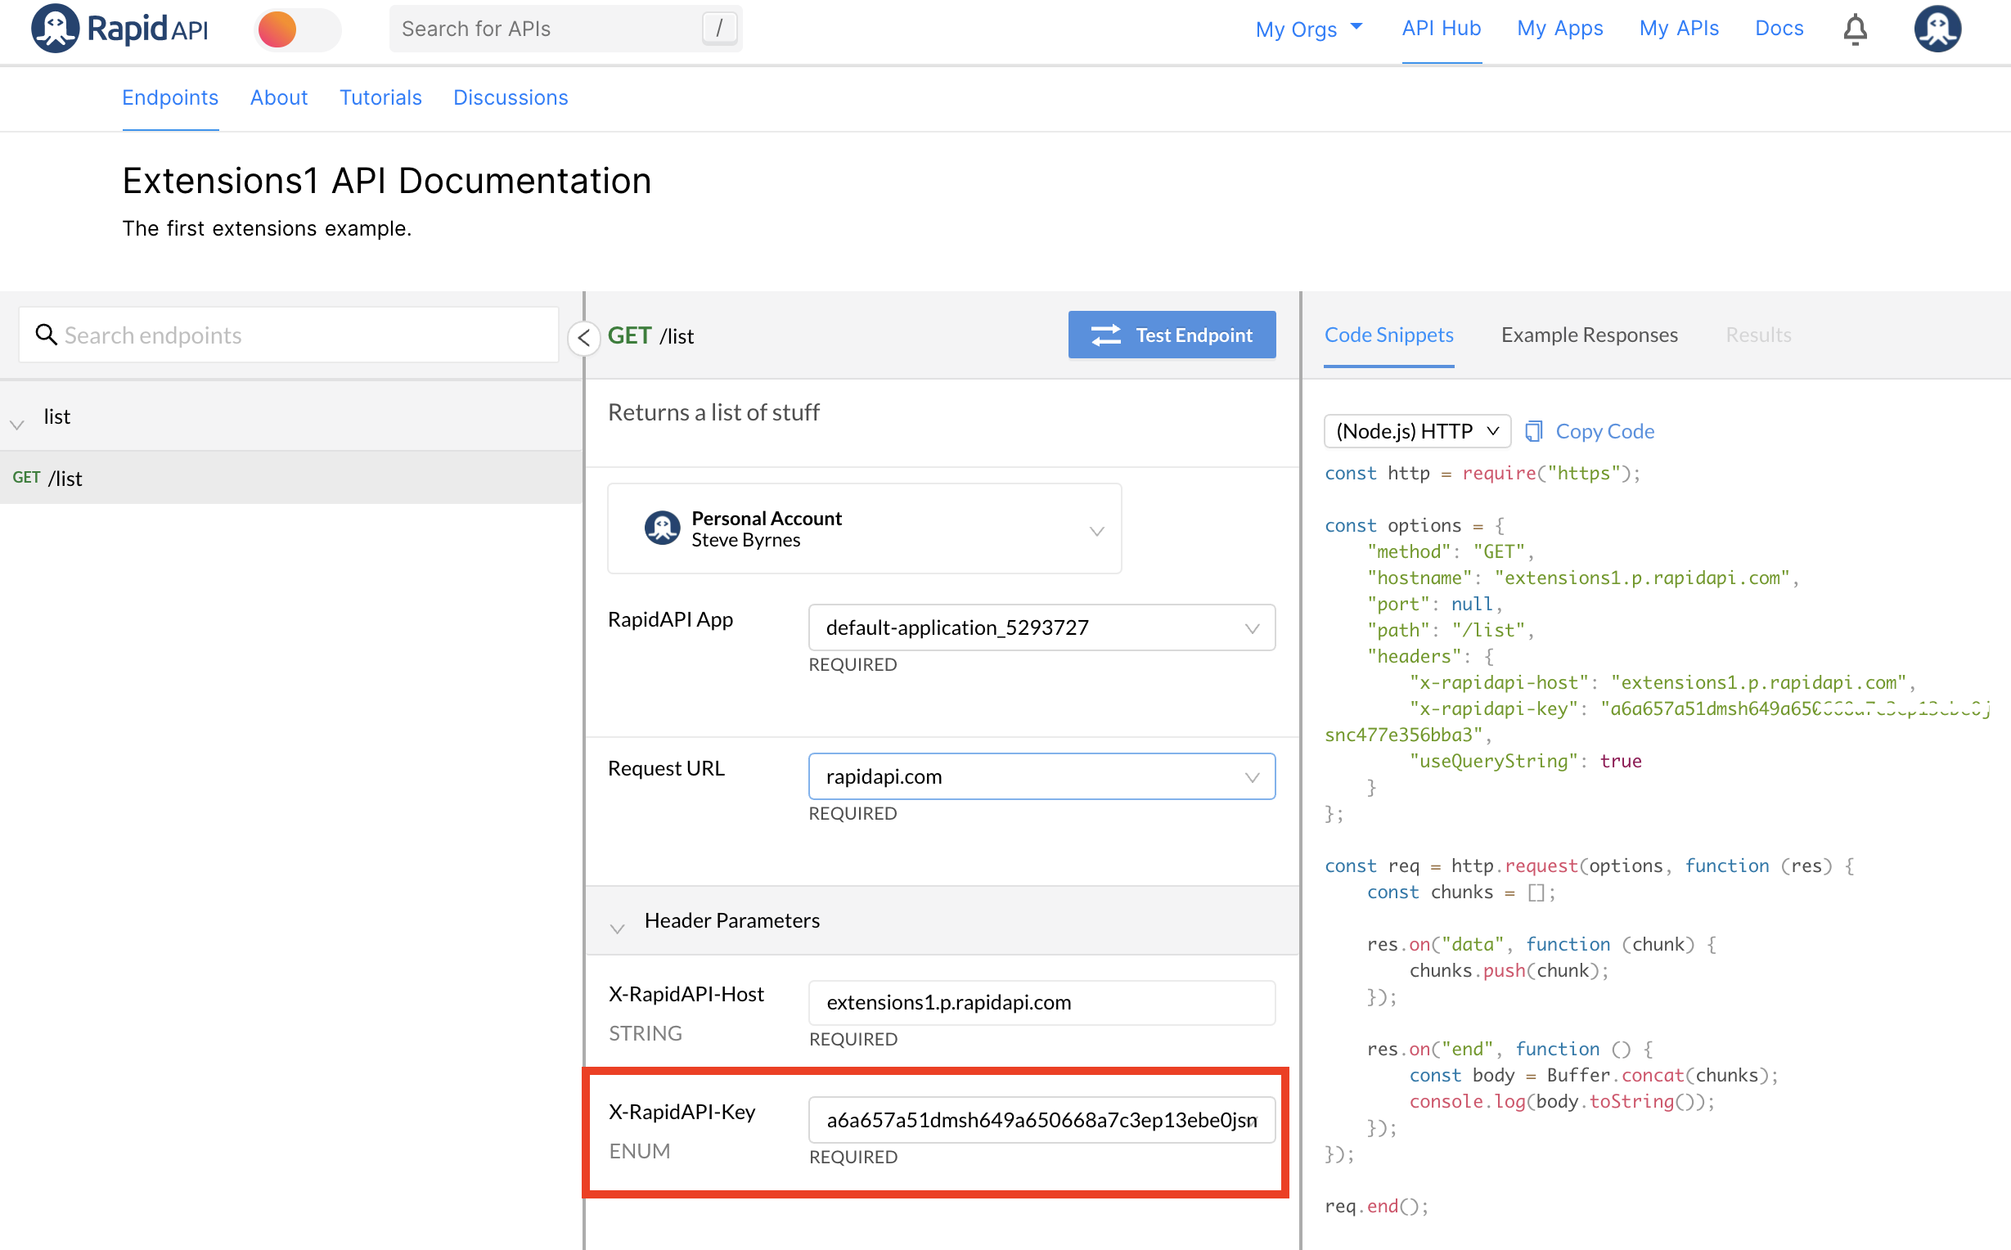Open the Request URL dropdown
Screen dimensions: 2011x1250
click(x=1041, y=776)
